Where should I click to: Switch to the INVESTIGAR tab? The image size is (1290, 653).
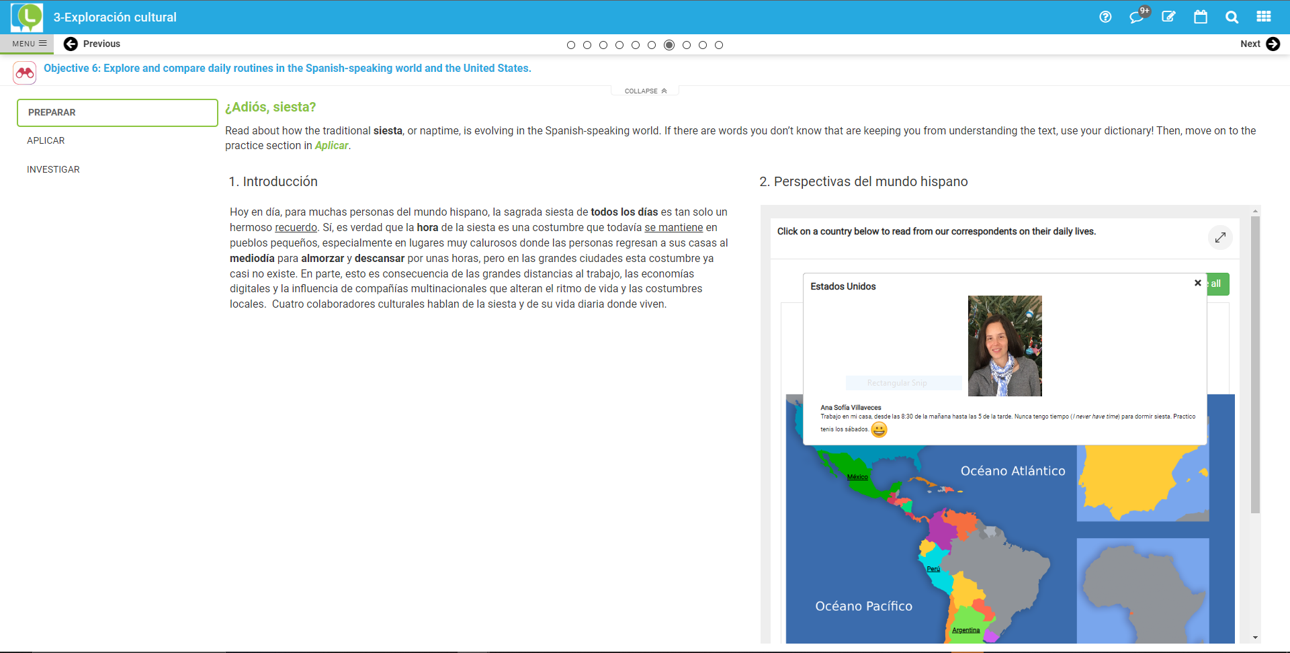coord(53,169)
